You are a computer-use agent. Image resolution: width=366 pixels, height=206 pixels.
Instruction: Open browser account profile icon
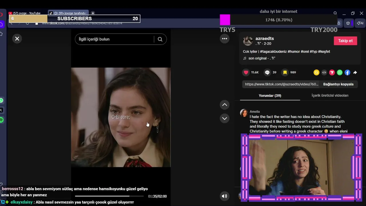(x=339, y=23)
